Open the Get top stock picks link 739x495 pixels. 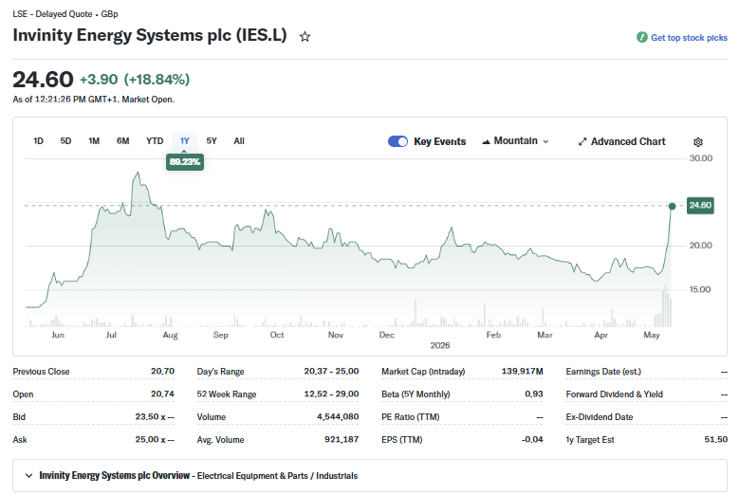pyautogui.click(x=689, y=38)
